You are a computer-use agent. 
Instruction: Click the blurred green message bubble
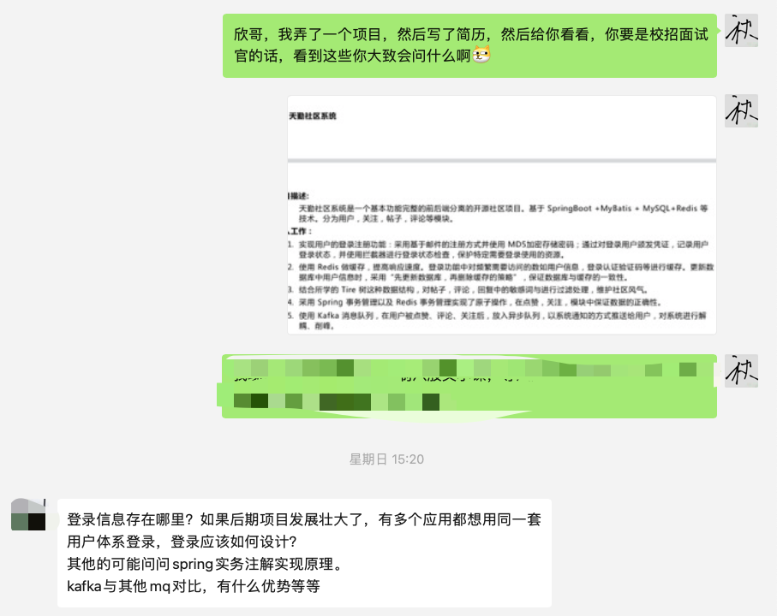469,385
